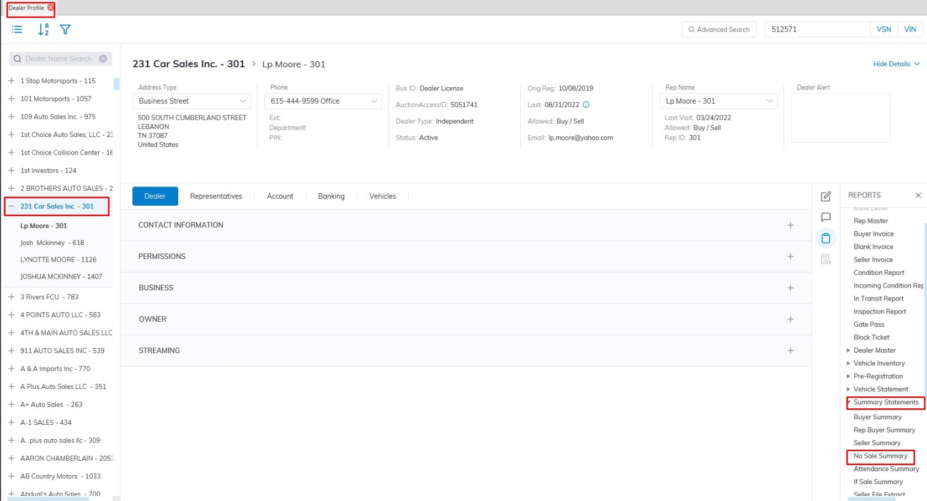
Task: Click the info icon next to Last date
Action: point(586,105)
